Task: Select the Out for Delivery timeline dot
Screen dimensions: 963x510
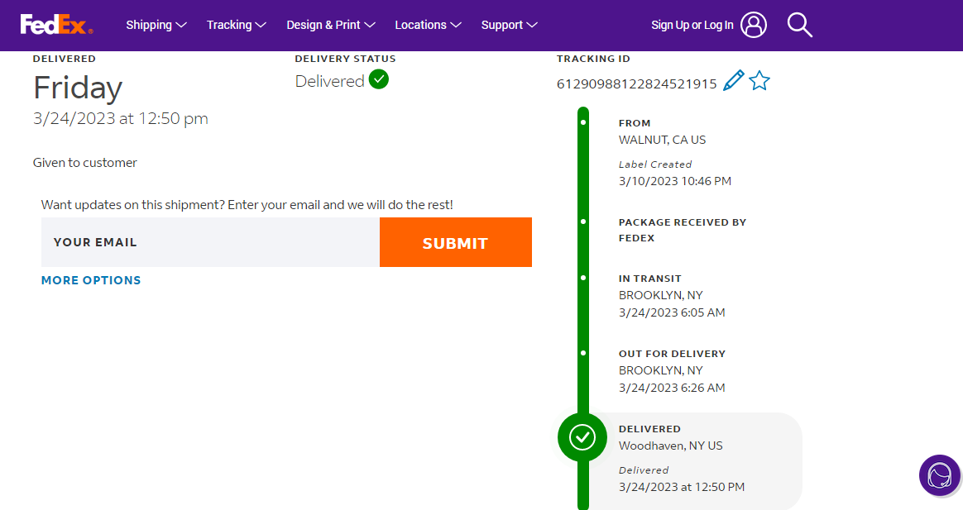Action: tap(583, 353)
